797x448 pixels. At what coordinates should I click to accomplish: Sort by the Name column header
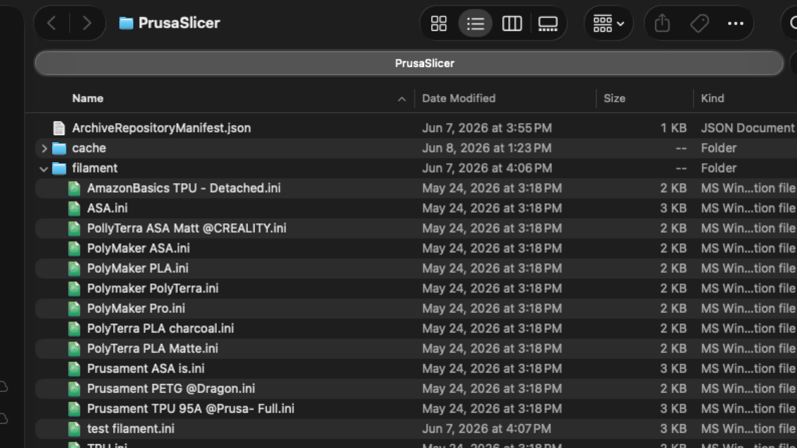click(x=88, y=98)
